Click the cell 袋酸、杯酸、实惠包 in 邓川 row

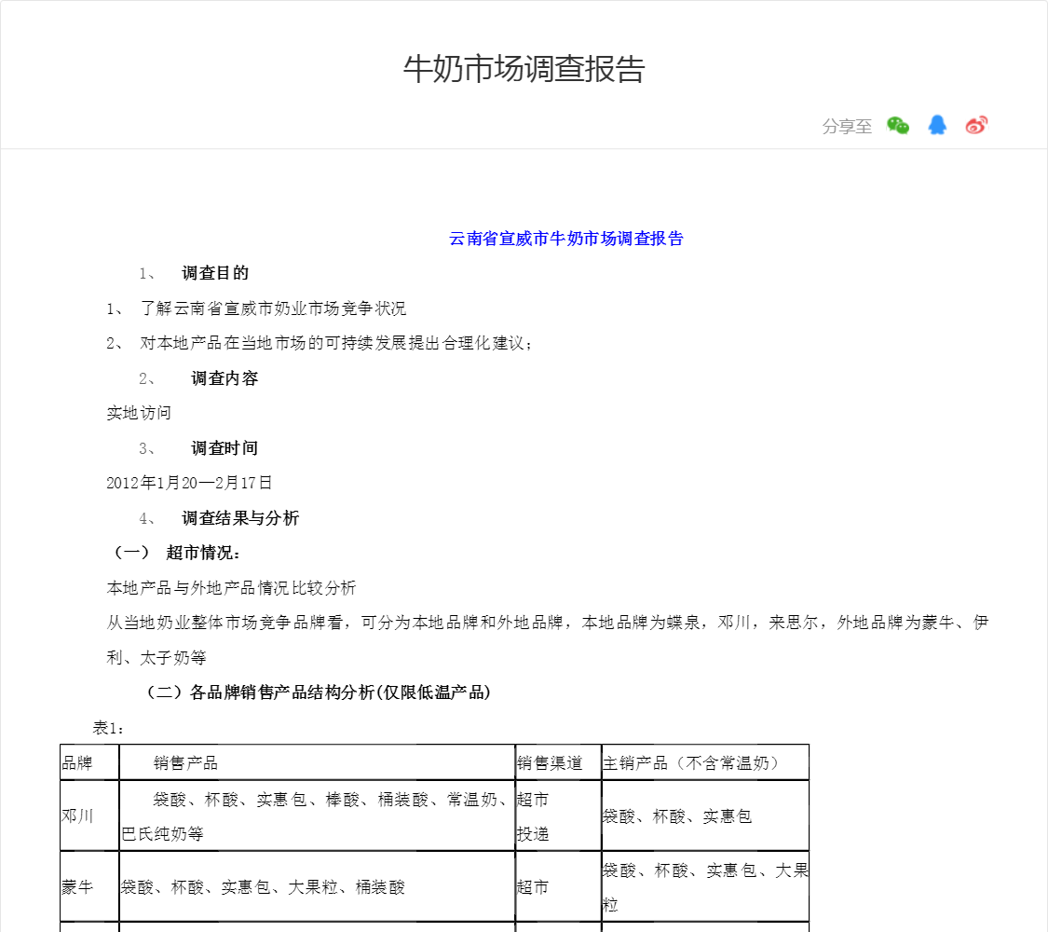pyautogui.click(x=706, y=815)
